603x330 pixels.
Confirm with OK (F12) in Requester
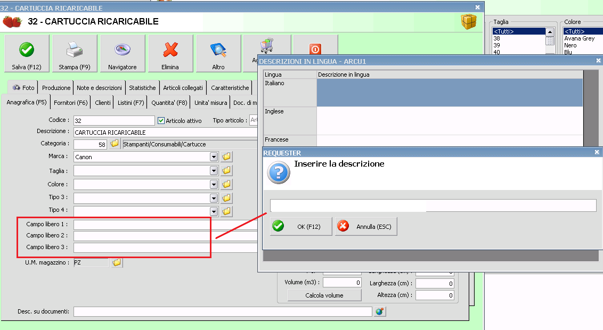click(x=301, y=226)
